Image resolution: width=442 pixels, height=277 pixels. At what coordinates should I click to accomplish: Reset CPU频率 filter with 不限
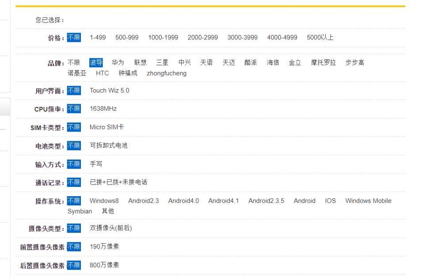click(74, 109)
